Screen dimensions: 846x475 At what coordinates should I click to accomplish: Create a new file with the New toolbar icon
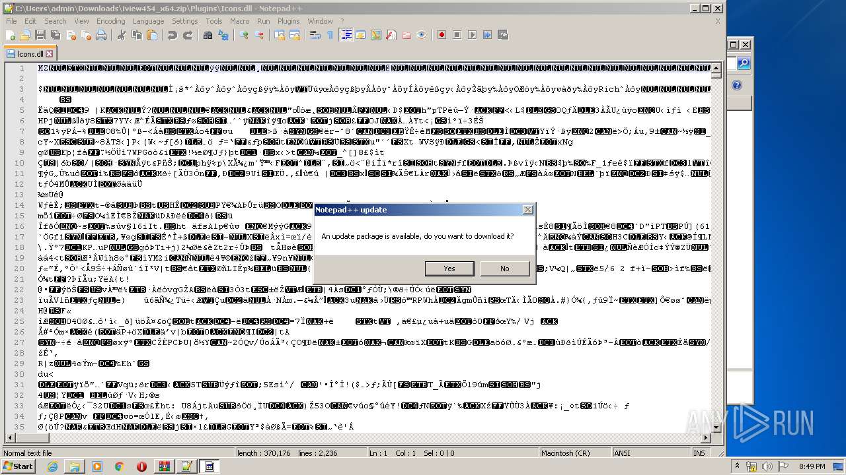pyautogui.click(x=11, y=35)
